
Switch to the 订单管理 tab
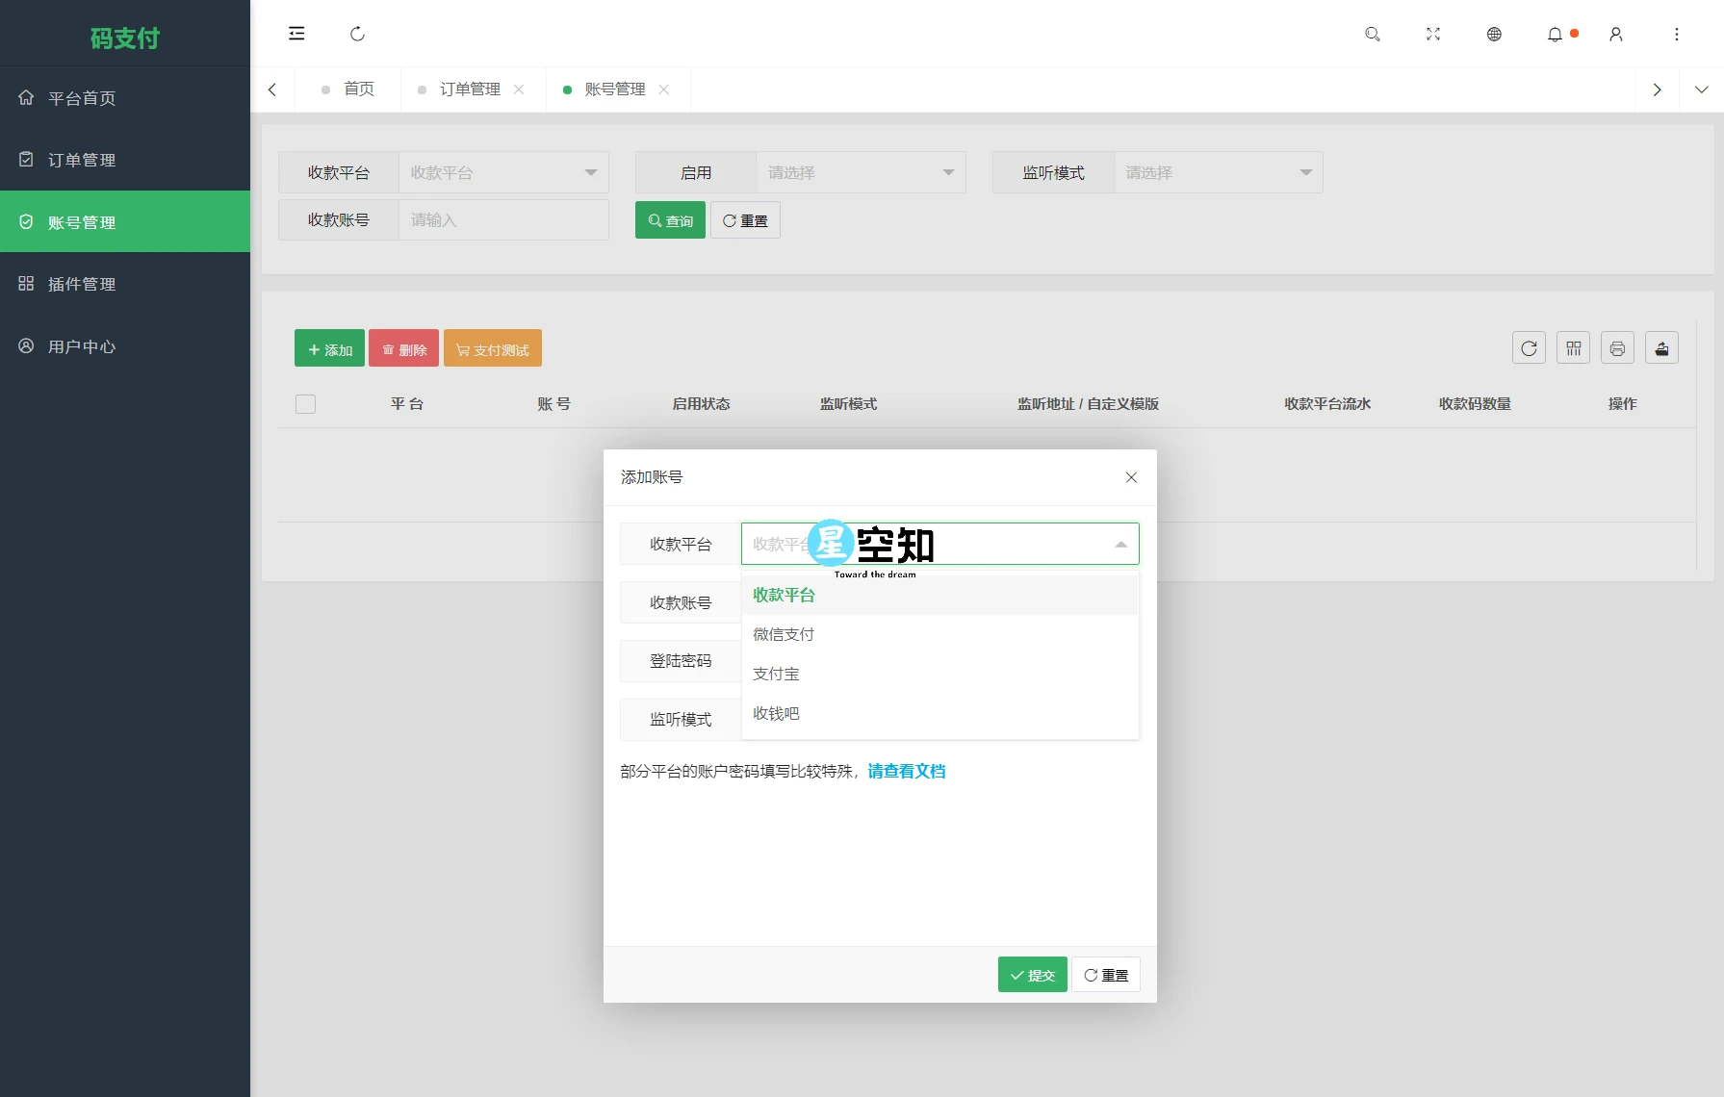[x=470, y=89]
